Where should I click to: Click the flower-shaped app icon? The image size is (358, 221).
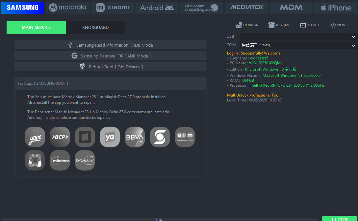coord(35,160)
